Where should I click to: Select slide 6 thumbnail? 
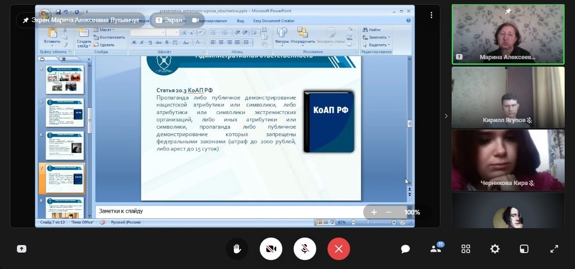(65, 146)
